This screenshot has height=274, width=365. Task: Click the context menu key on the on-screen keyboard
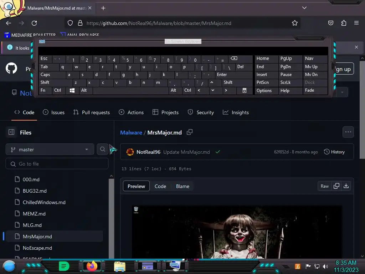[x=245, y=90]
